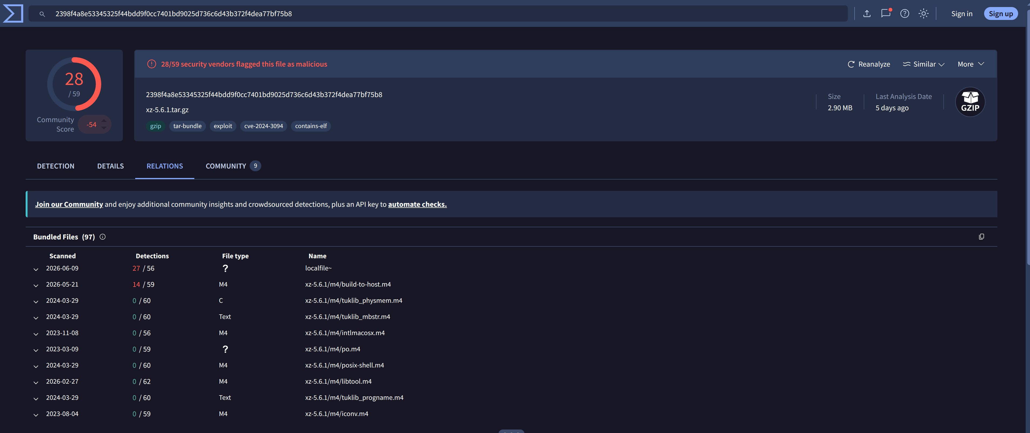Click the COMMUNITY tab count badge 9
Screen dimensions: 1030x433
click(255, 166)
